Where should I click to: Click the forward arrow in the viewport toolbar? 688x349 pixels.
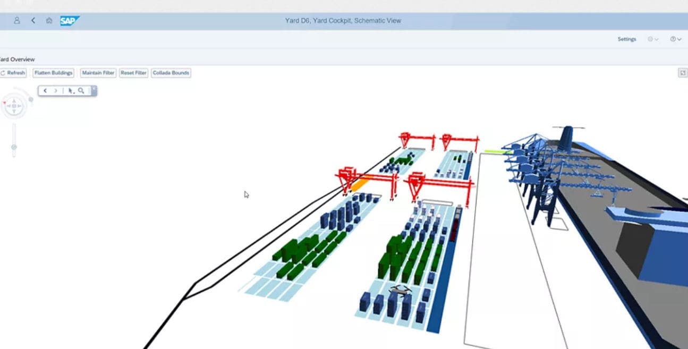click(55, 91)
